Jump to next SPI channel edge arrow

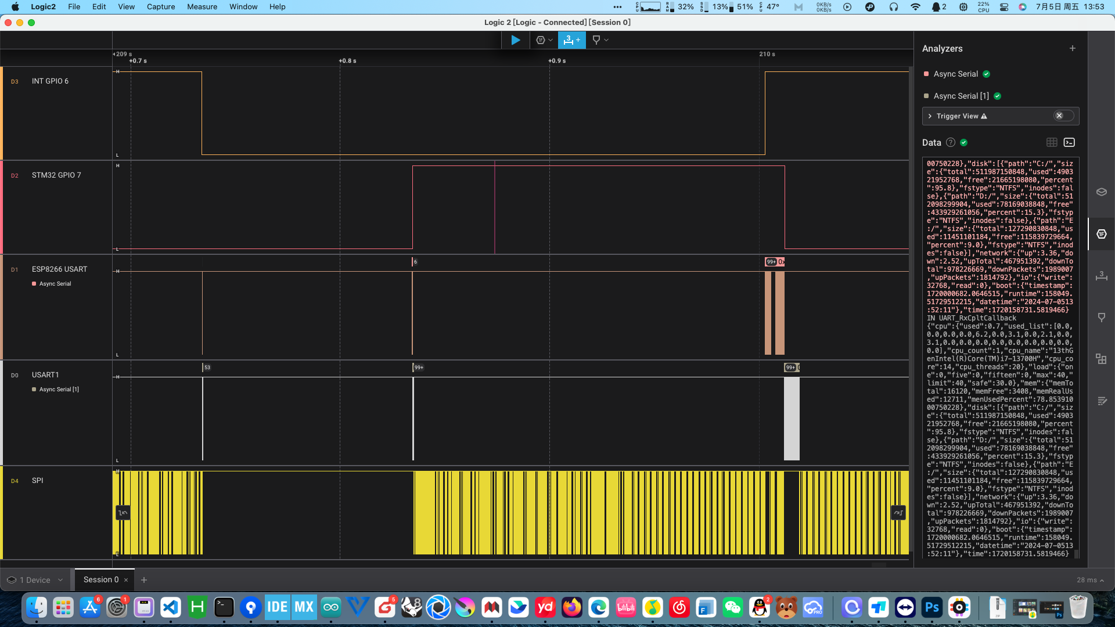coord(898,513)
